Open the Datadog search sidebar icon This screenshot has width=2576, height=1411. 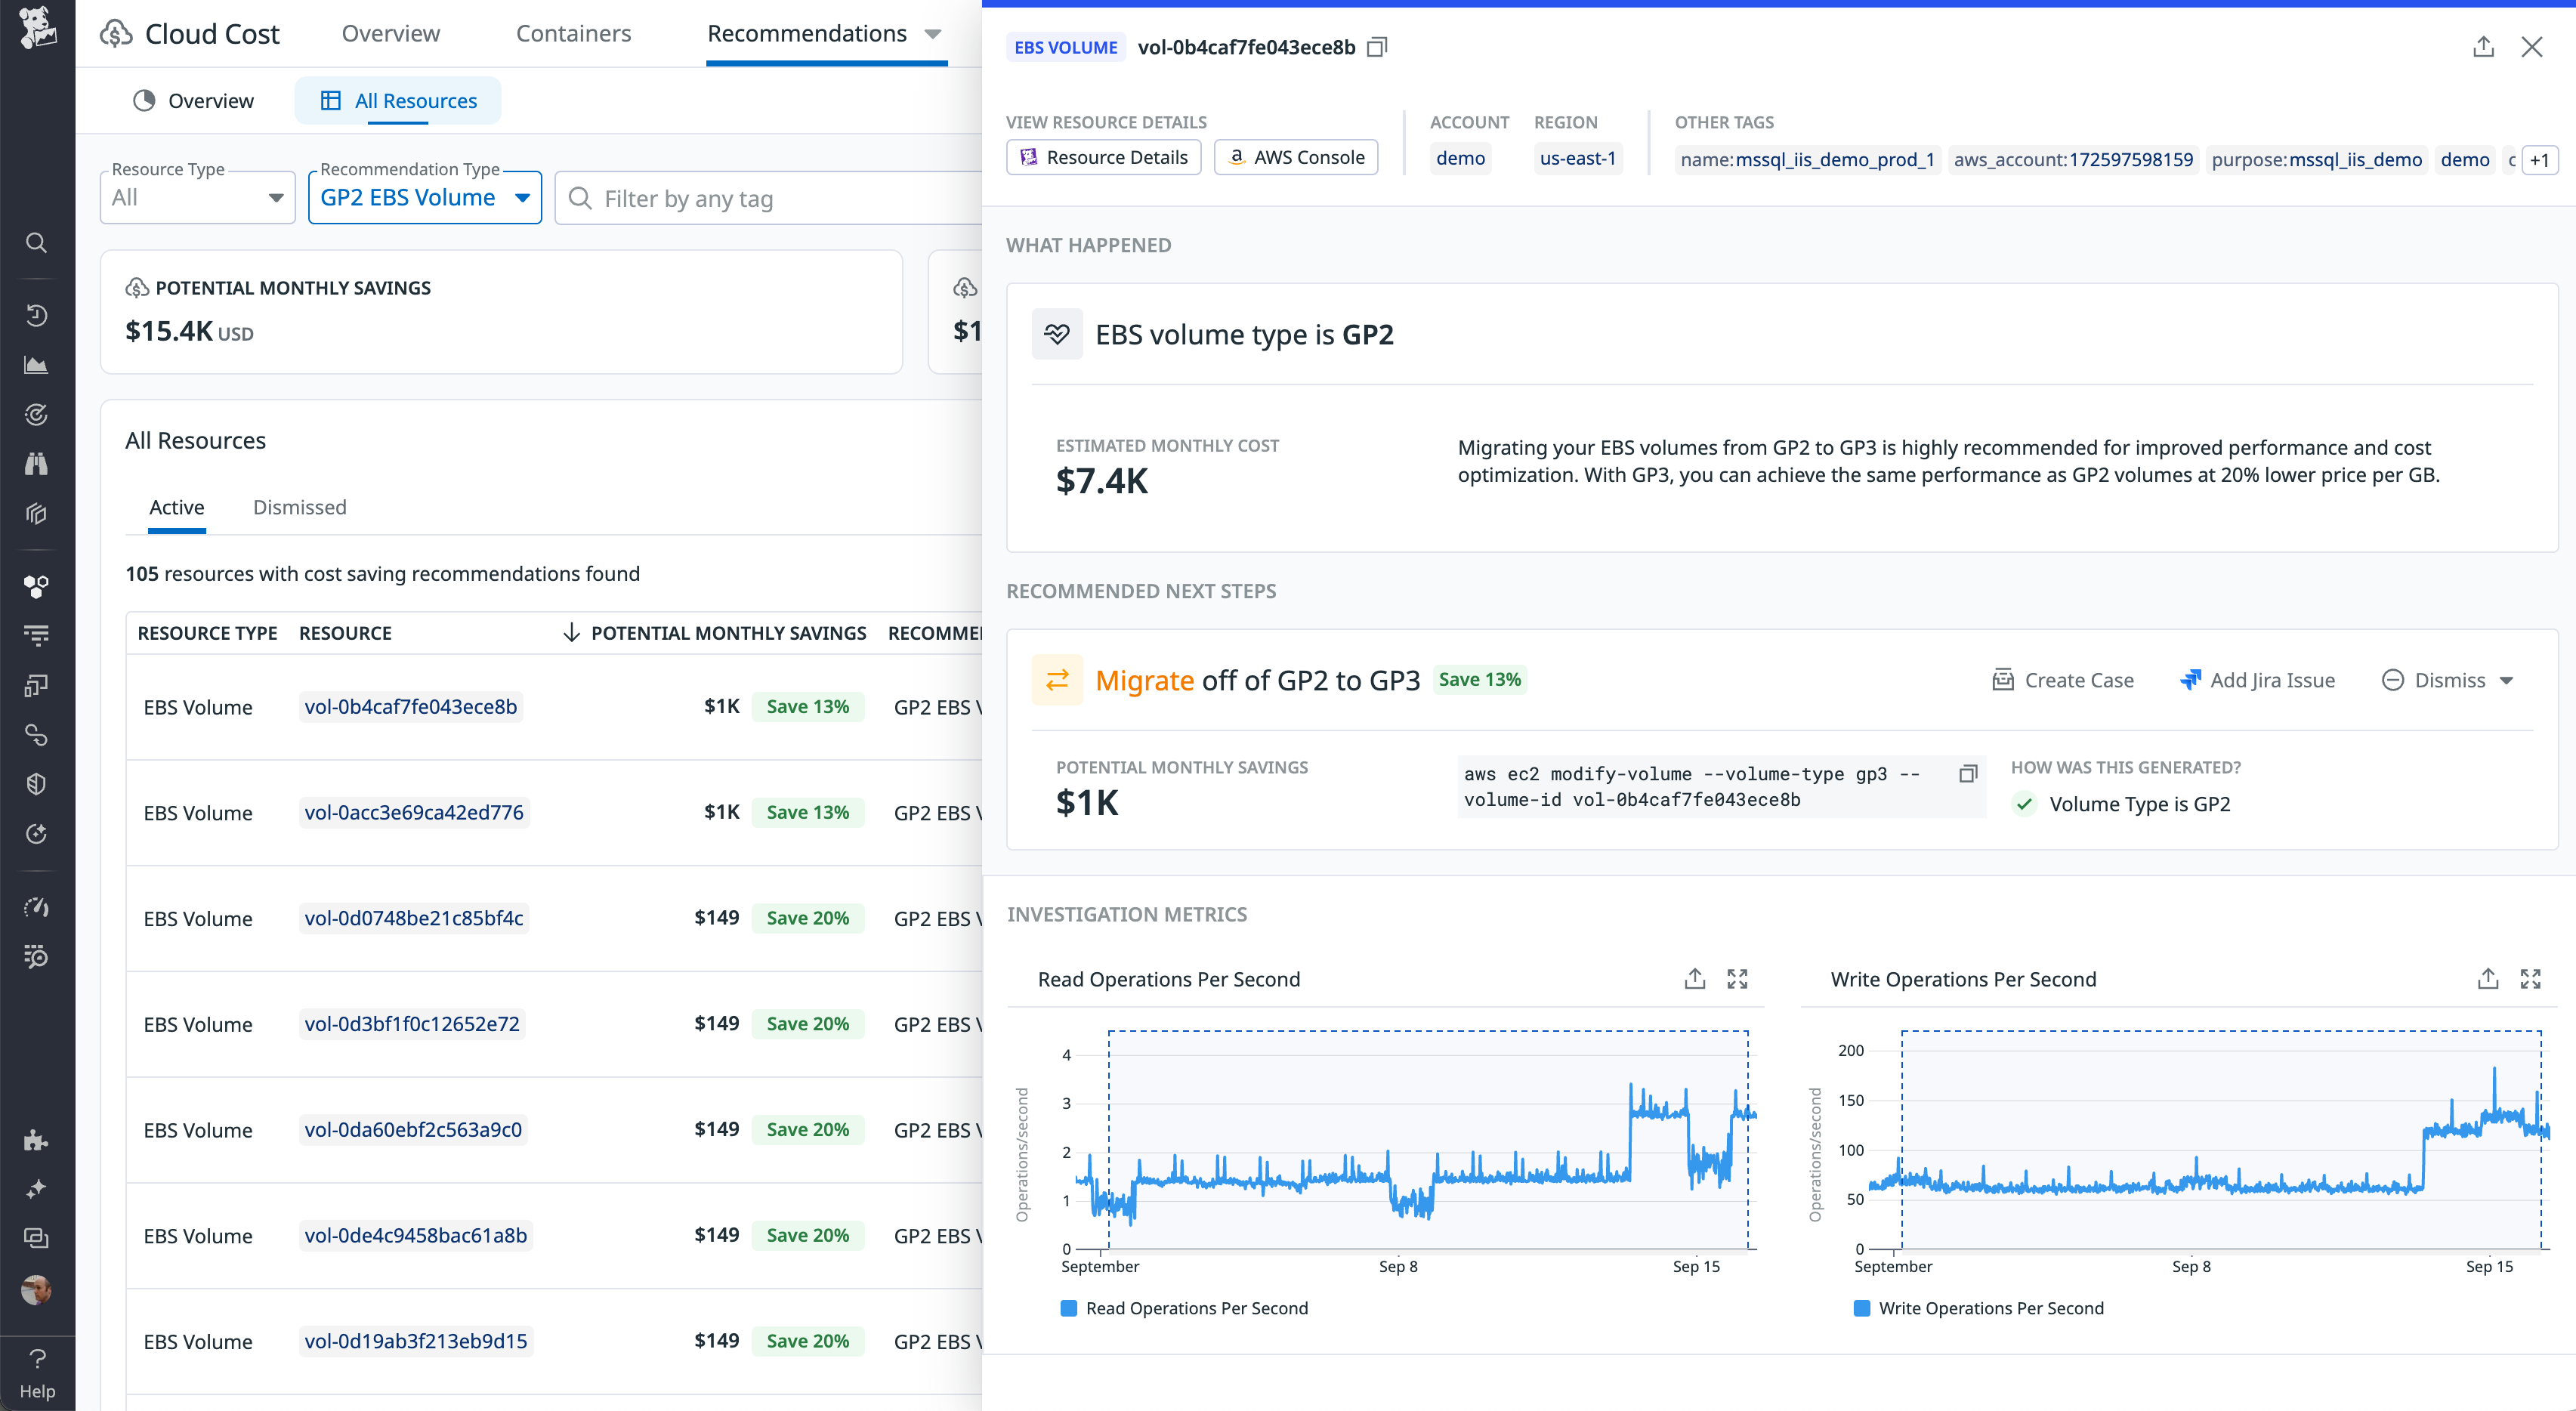[37, 243]
